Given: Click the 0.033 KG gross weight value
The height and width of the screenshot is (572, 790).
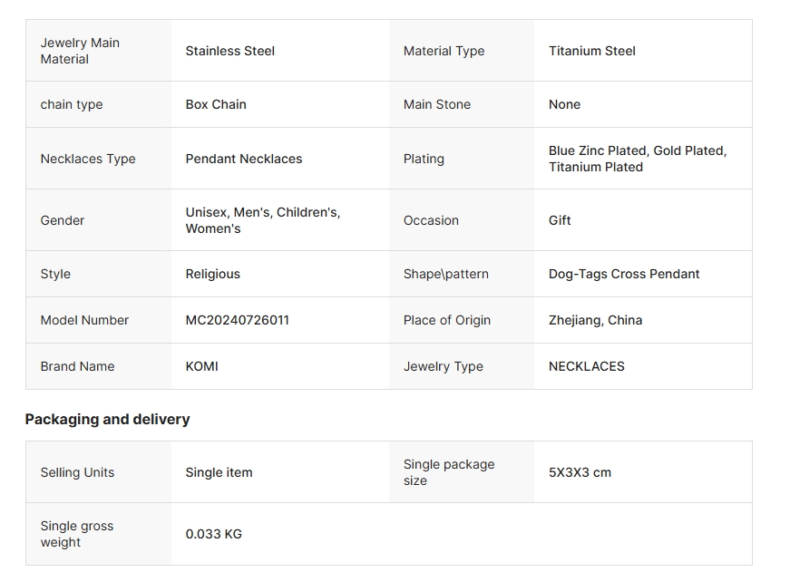Looking at the screenshot, I should (x=214, y=534).
